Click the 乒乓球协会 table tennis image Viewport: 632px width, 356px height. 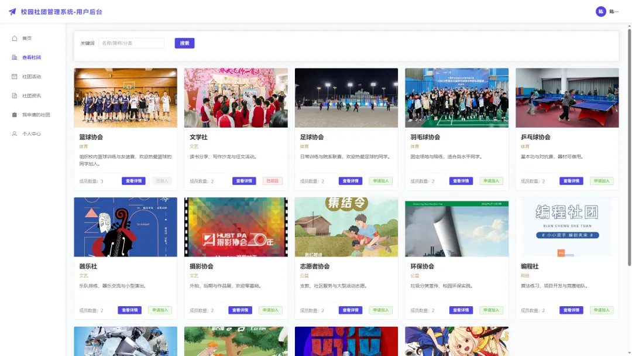[567, 98]
